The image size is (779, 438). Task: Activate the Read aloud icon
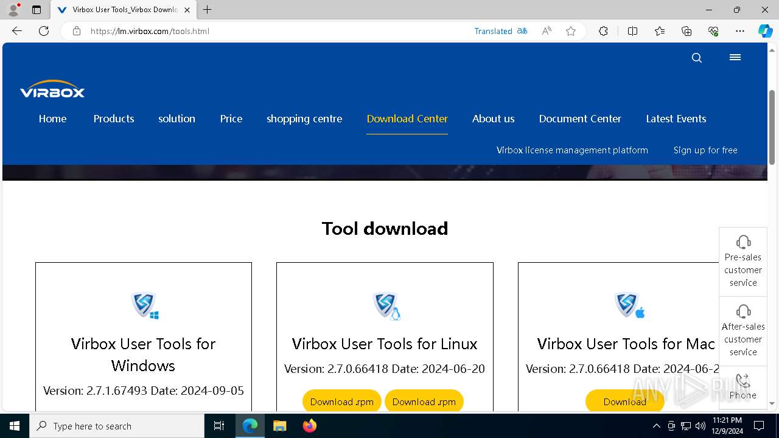(x=547, y=31)
